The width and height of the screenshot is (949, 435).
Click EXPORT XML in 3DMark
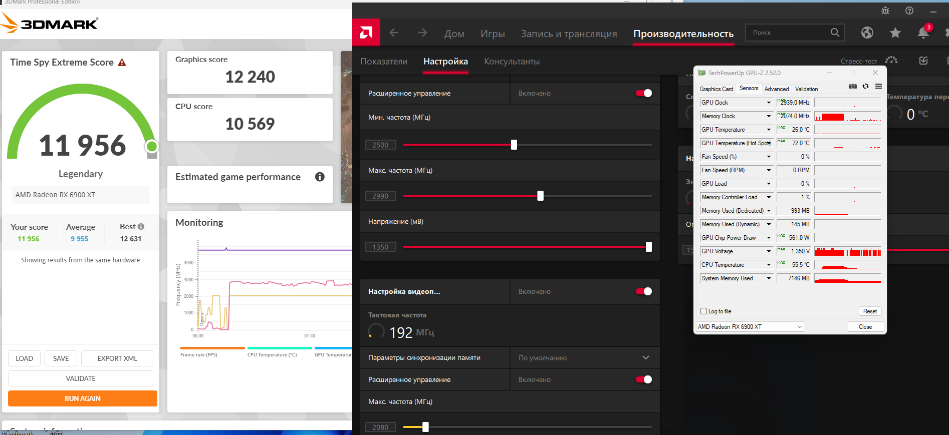tap(117, 358)
